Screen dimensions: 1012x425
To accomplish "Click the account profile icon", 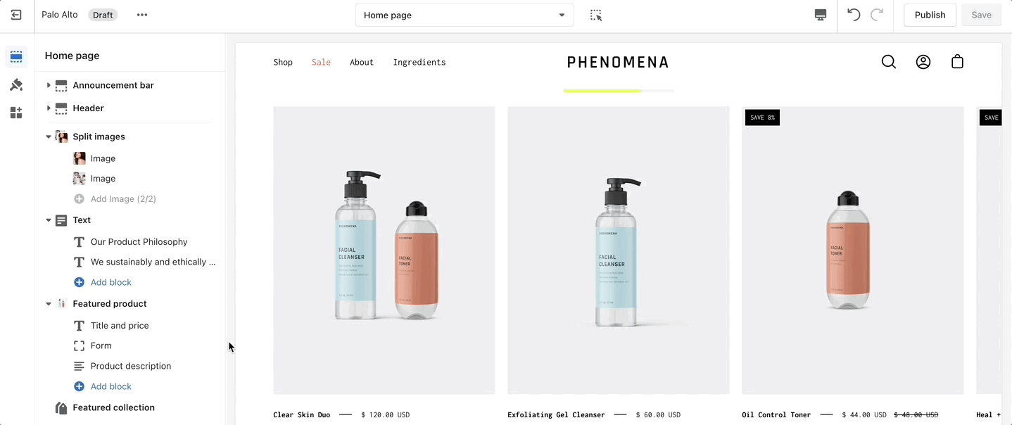I will pyautogui.click(x=923, y=62).
